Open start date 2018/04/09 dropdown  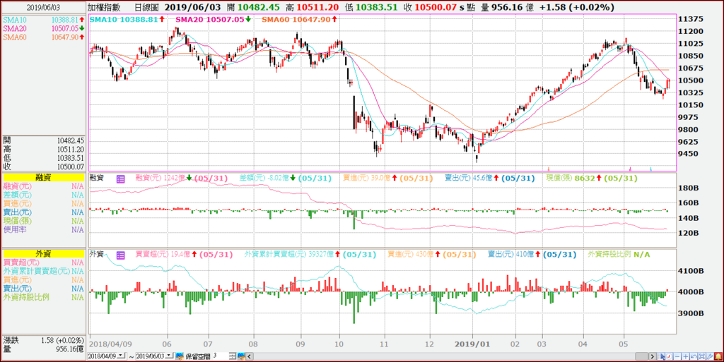[x=121, y=356]
